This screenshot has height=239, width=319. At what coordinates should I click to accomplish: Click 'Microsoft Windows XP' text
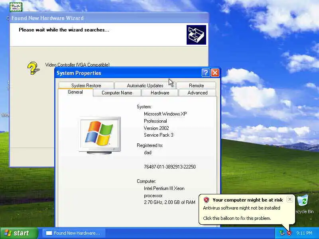pos(165,114)
